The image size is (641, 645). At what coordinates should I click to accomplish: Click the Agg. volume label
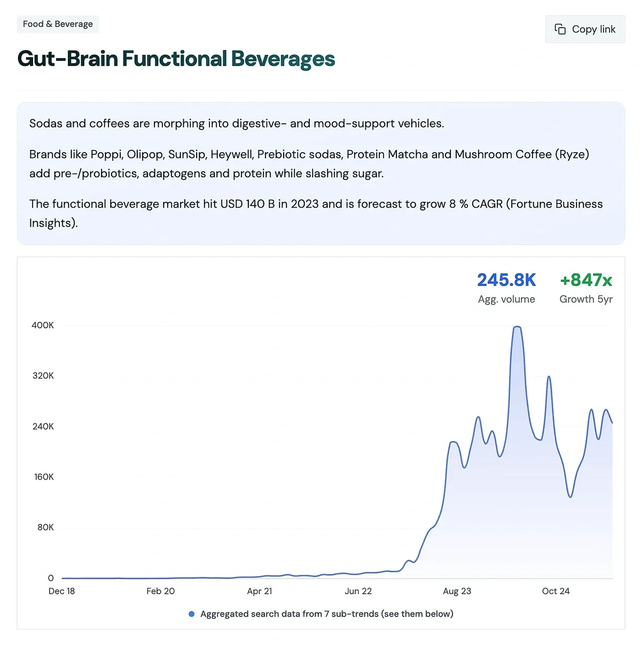[506, 299]
